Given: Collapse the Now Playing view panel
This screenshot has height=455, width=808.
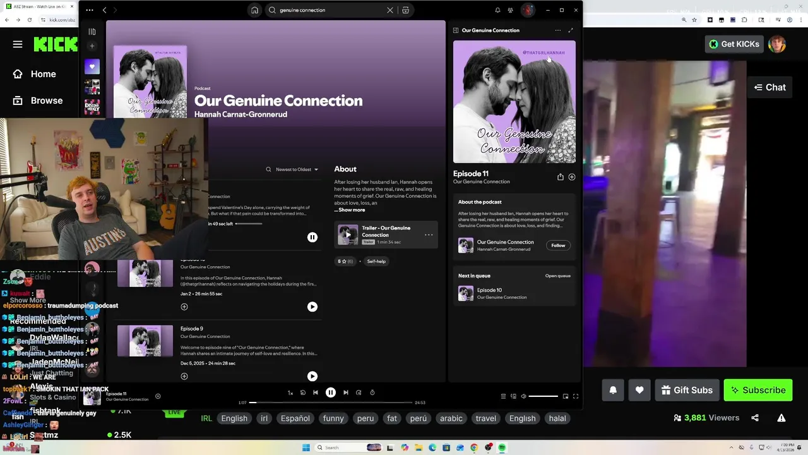Looking at the screenshot, I should coord(456,30).
